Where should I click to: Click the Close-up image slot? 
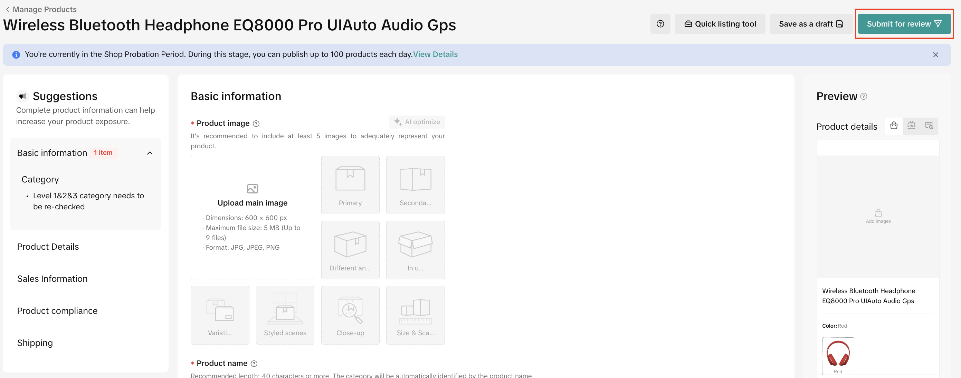click(x=350, y=315)
